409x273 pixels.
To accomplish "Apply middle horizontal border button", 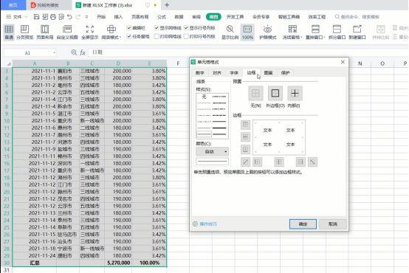I will coord(245,137).
